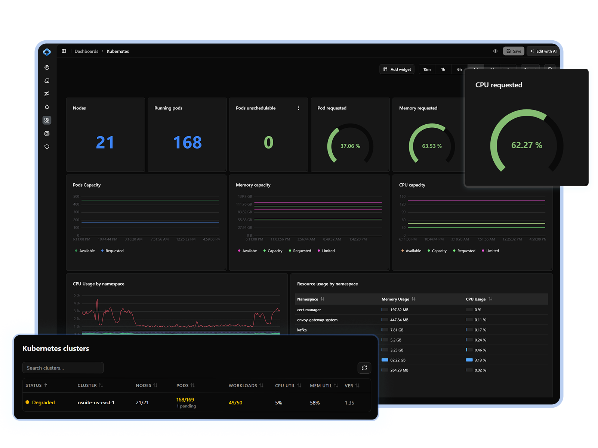598x448 pixels.
Task: Open the Pods unschedulable widget options menu
Action: click(x=299, y=108)
